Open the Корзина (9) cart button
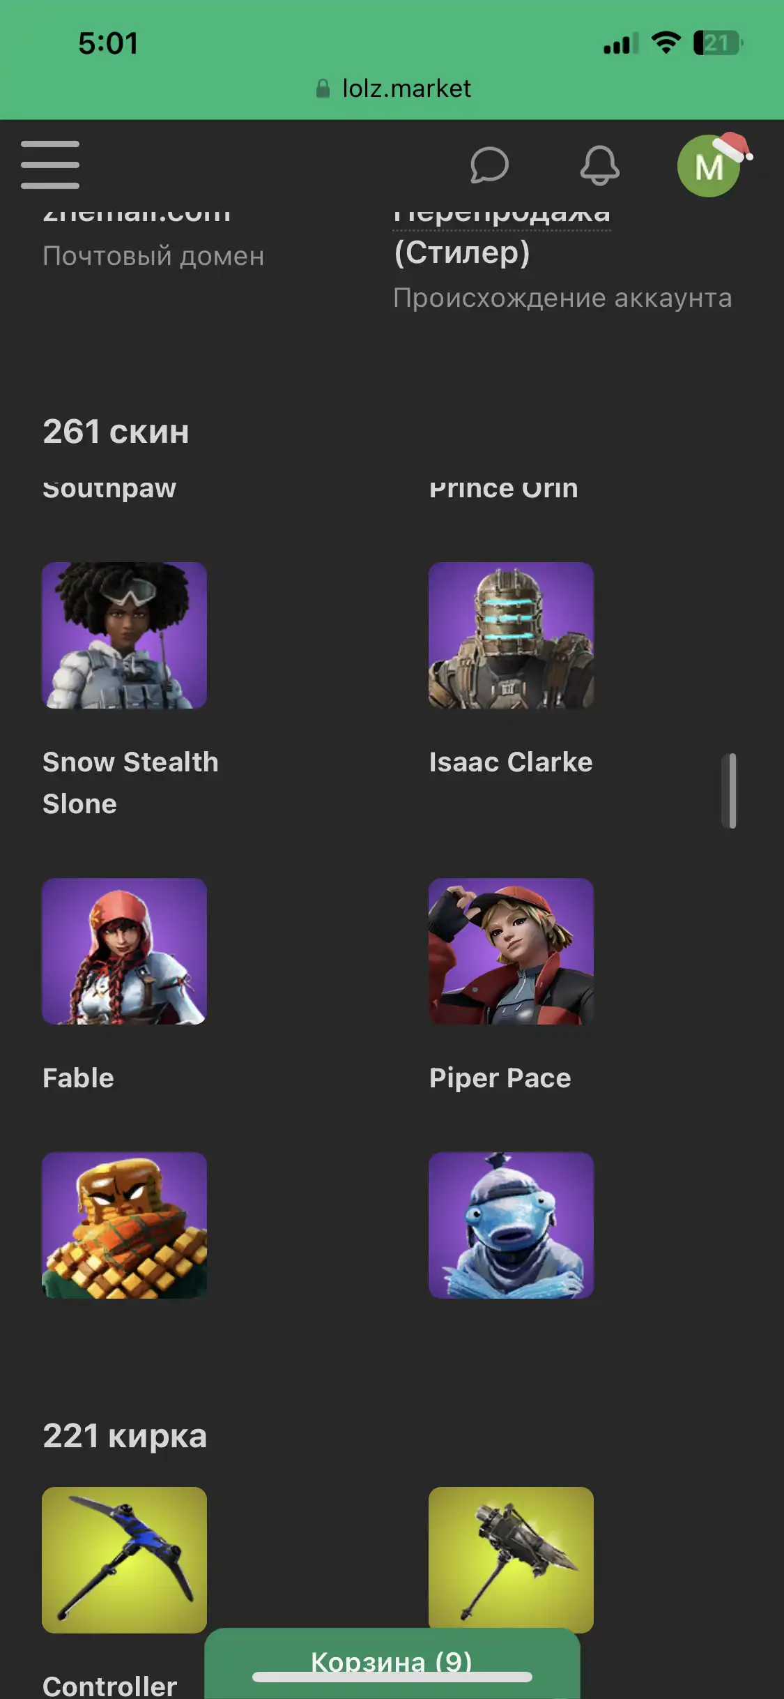The height and width of the screenshot is (1699, 784). click(x=392, y=1663)
